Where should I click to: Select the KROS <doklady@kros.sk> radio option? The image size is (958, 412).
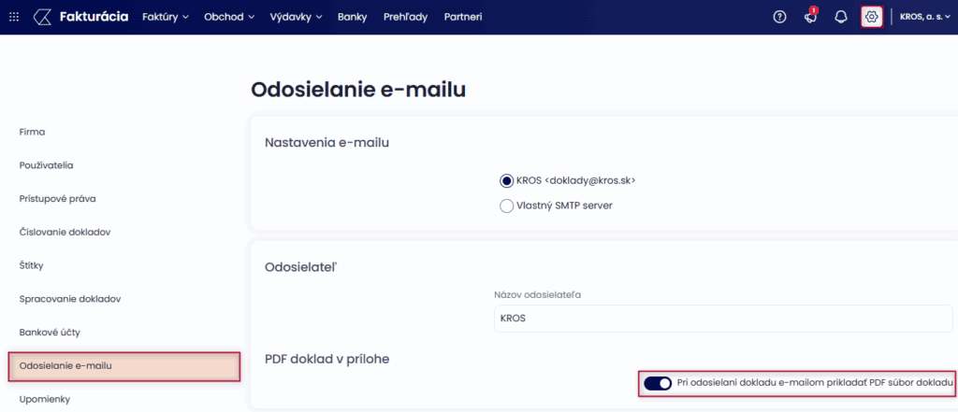tap(507, 180)
